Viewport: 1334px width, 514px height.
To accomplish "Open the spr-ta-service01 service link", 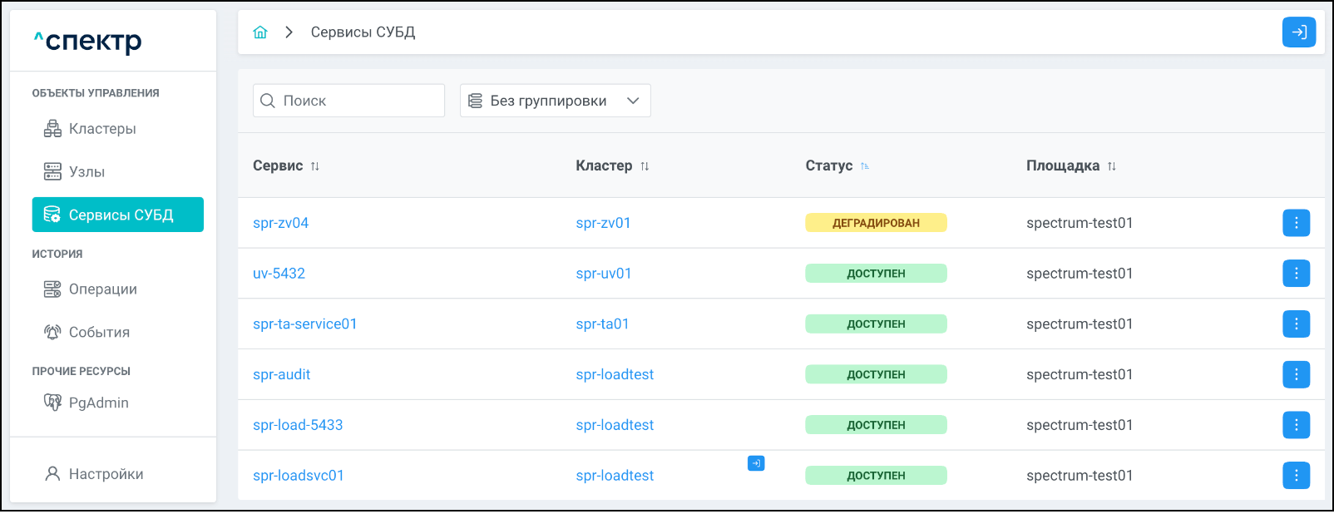I will tap(304, 324).
